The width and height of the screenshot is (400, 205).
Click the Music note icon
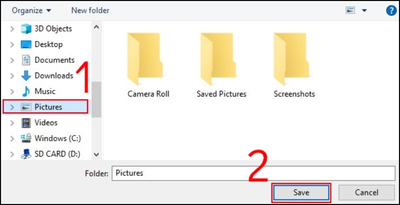tap(26, 91)
